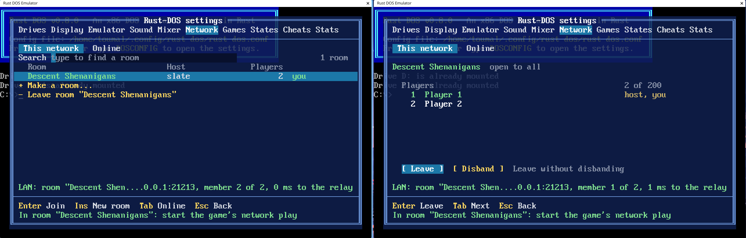Click 'Esc Back' hint in right window
Viewport: 746px width, 238px height.
(x=518, y=206)
